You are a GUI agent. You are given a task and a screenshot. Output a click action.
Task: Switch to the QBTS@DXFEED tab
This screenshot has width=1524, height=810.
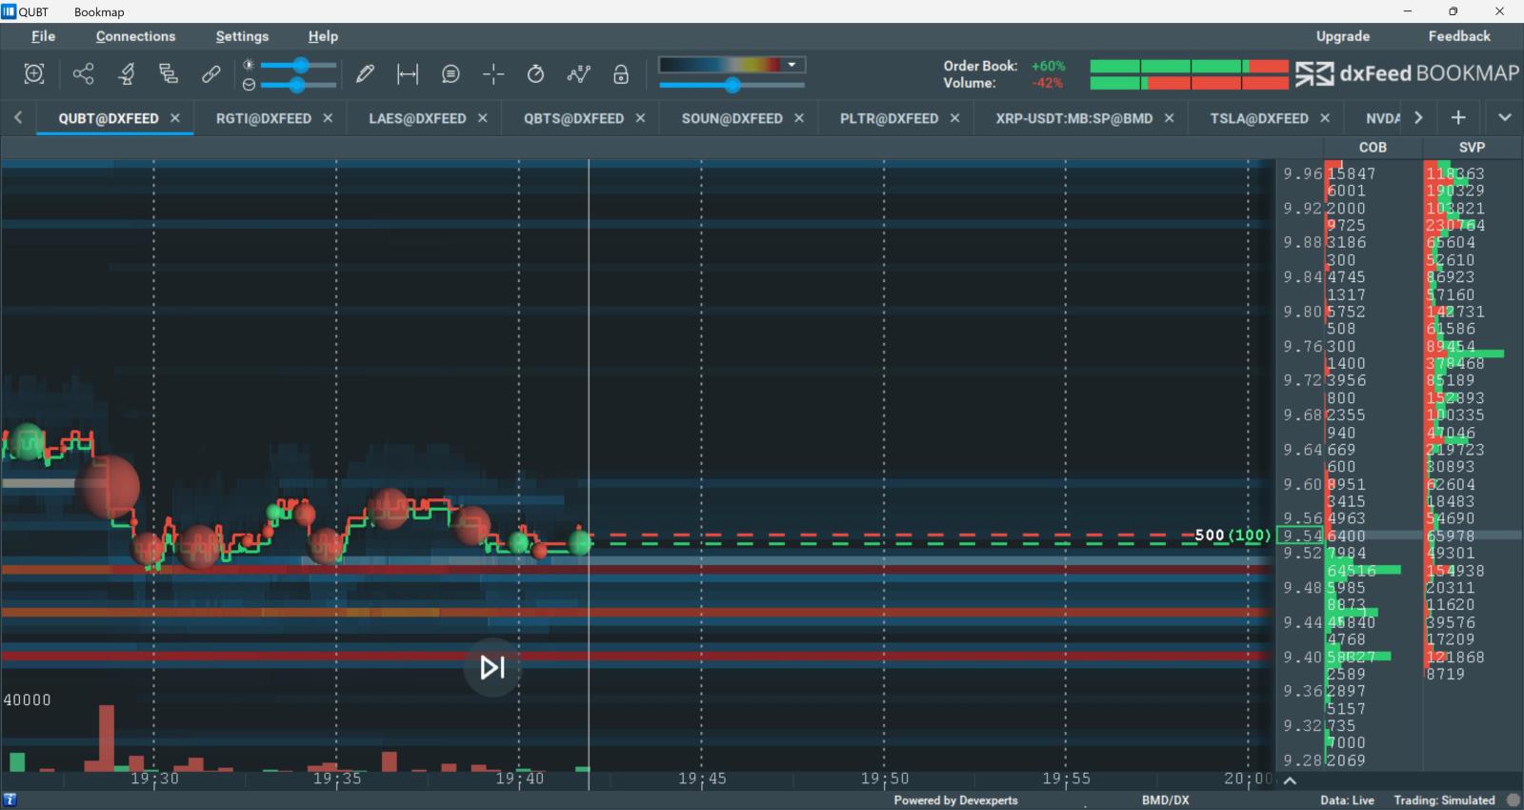tap(573, 118)
